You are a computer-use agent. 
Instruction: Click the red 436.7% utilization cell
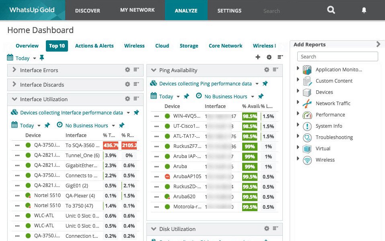tap(111, 145)
